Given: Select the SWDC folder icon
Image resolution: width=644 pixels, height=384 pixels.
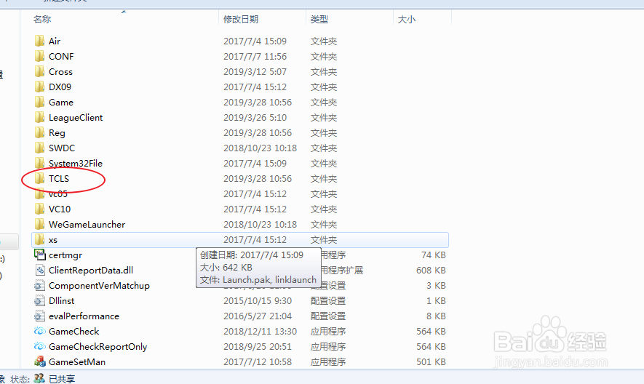Looking at the screenshot, I should pos(39,148).
